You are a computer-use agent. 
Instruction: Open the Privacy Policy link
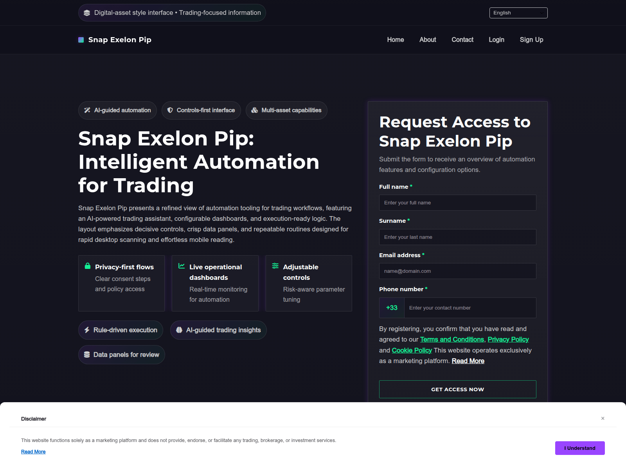tap(508, 339)
